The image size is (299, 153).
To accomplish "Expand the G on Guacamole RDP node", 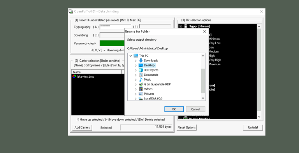I will (135, 85).
